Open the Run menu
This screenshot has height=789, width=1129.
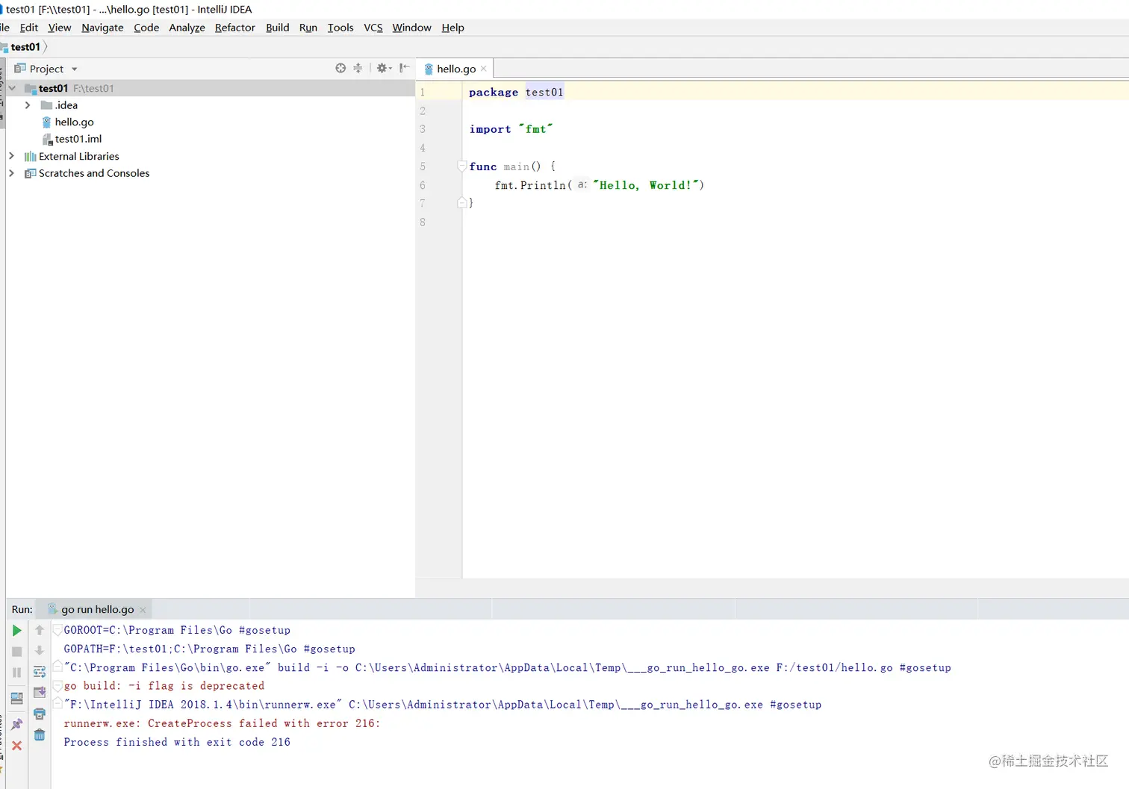pos(308,28)
